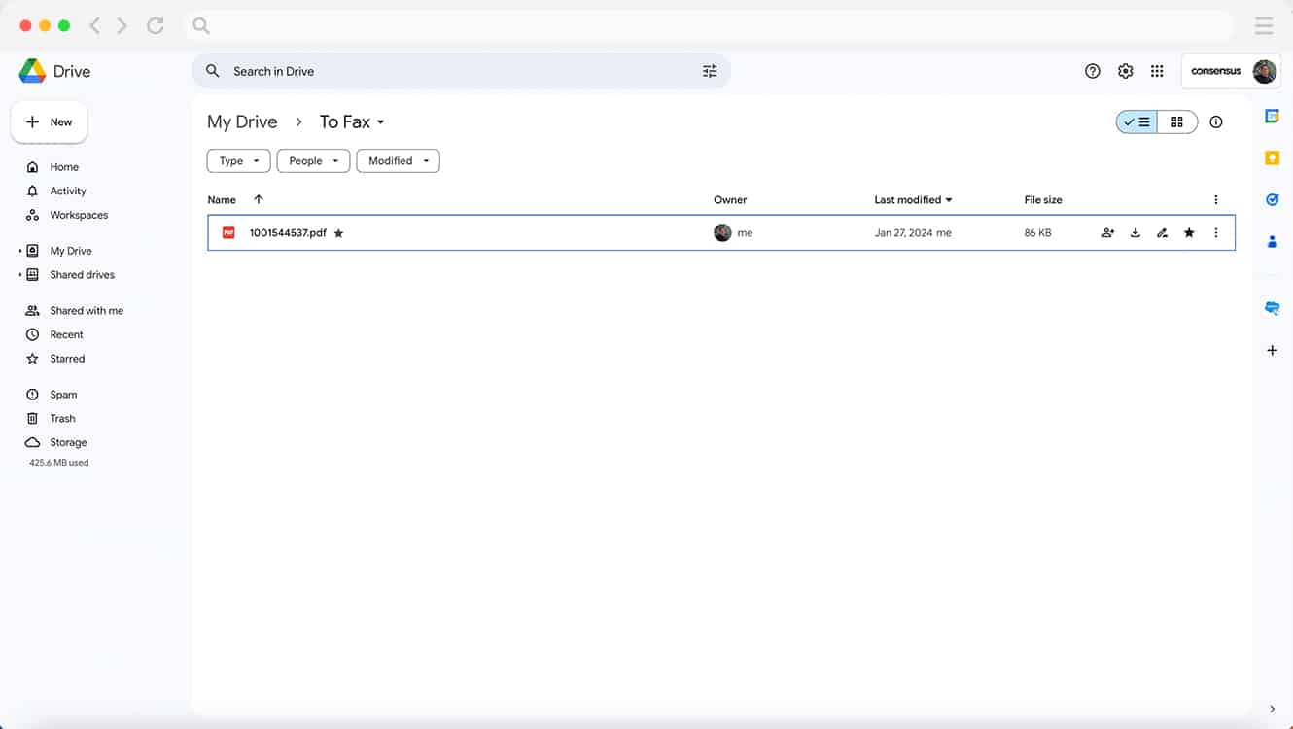The width and height of the screenshot is (1293, 729).
Task: Open the Share dialog for 1001544537.pdf
Action: 1107,232
